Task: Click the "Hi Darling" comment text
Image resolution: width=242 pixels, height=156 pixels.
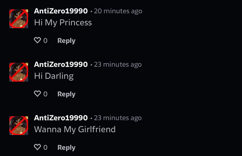Action: point(54,76)
